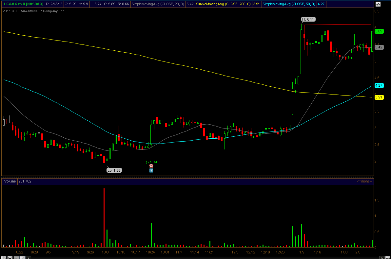391x259 pixels.
Task: Select the SimpleMovingAvg (CLOSE, 200, 0) study label
Action: 224,4
